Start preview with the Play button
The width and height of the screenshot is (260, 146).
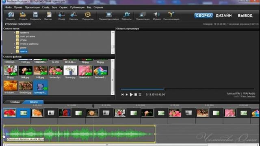(x=131, y=94)
